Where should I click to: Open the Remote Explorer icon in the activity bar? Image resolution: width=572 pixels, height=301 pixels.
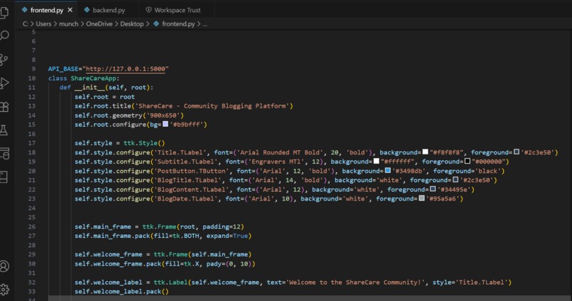(4, 154)
